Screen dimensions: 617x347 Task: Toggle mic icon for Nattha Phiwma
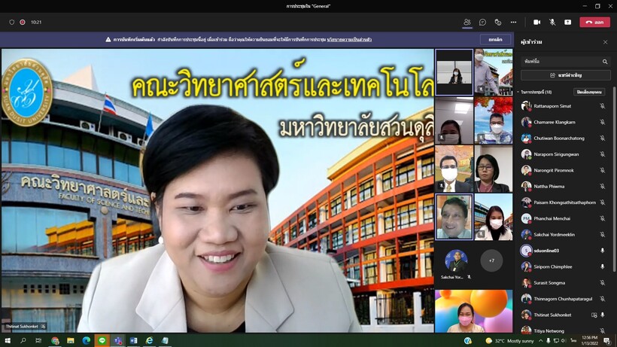pyautogui.click(x=602, y=187)
